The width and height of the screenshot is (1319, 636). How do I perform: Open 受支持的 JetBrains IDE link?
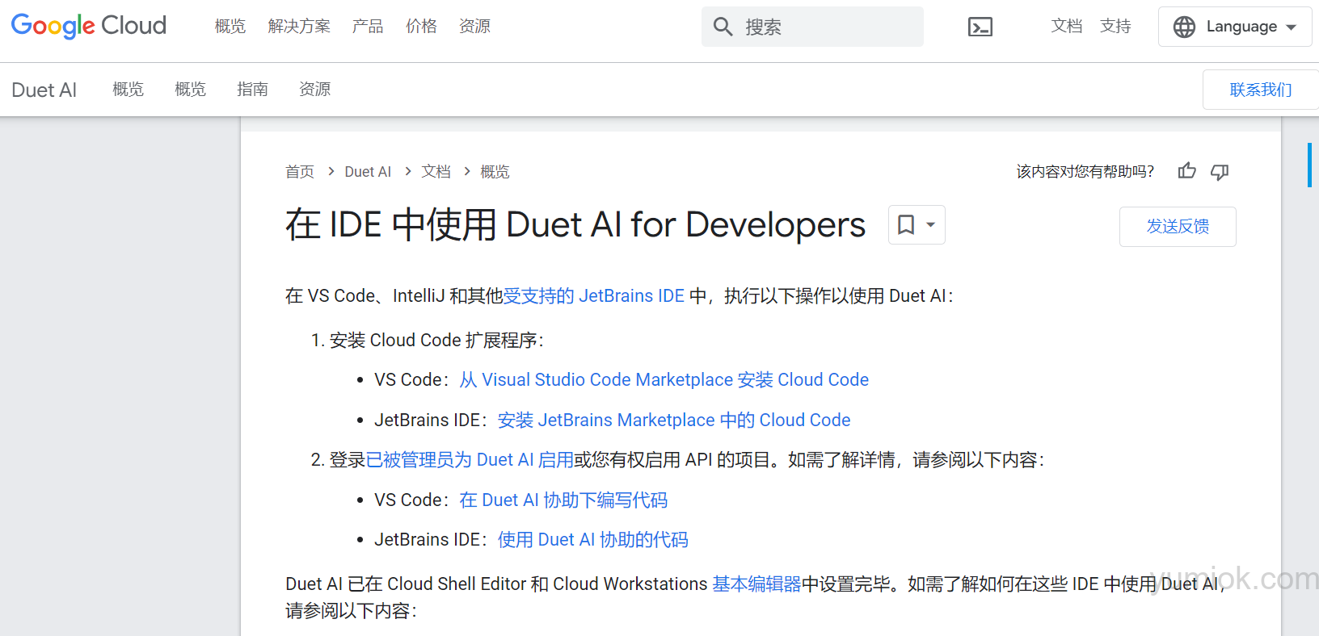click(x=594, y=296)
